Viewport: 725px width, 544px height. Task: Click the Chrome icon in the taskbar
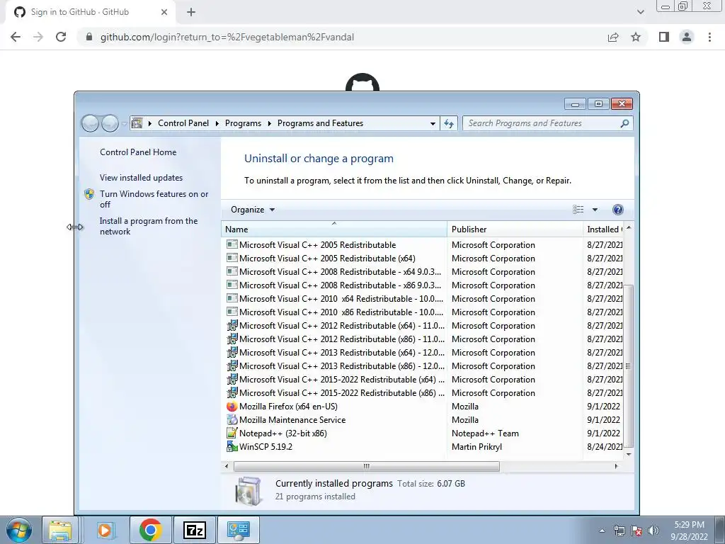[150, 530]
